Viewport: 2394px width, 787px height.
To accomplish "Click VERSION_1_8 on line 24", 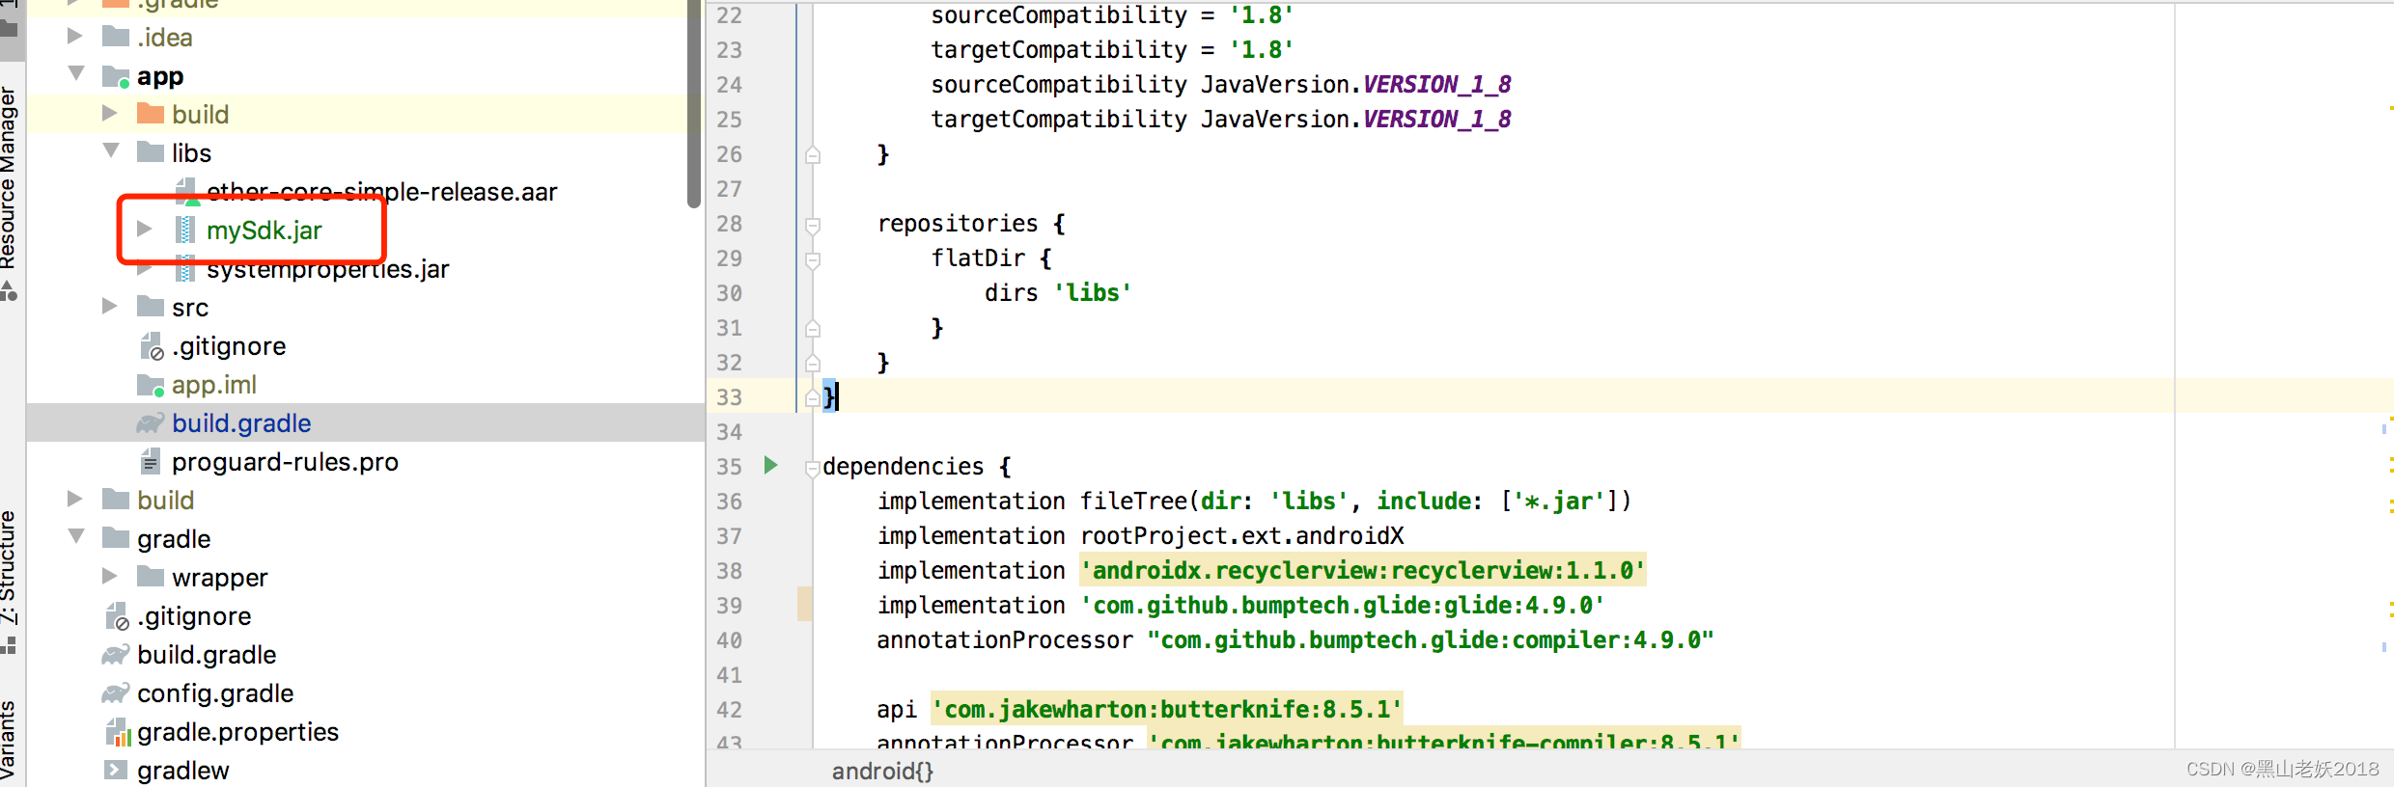I will coord(1437,84).
